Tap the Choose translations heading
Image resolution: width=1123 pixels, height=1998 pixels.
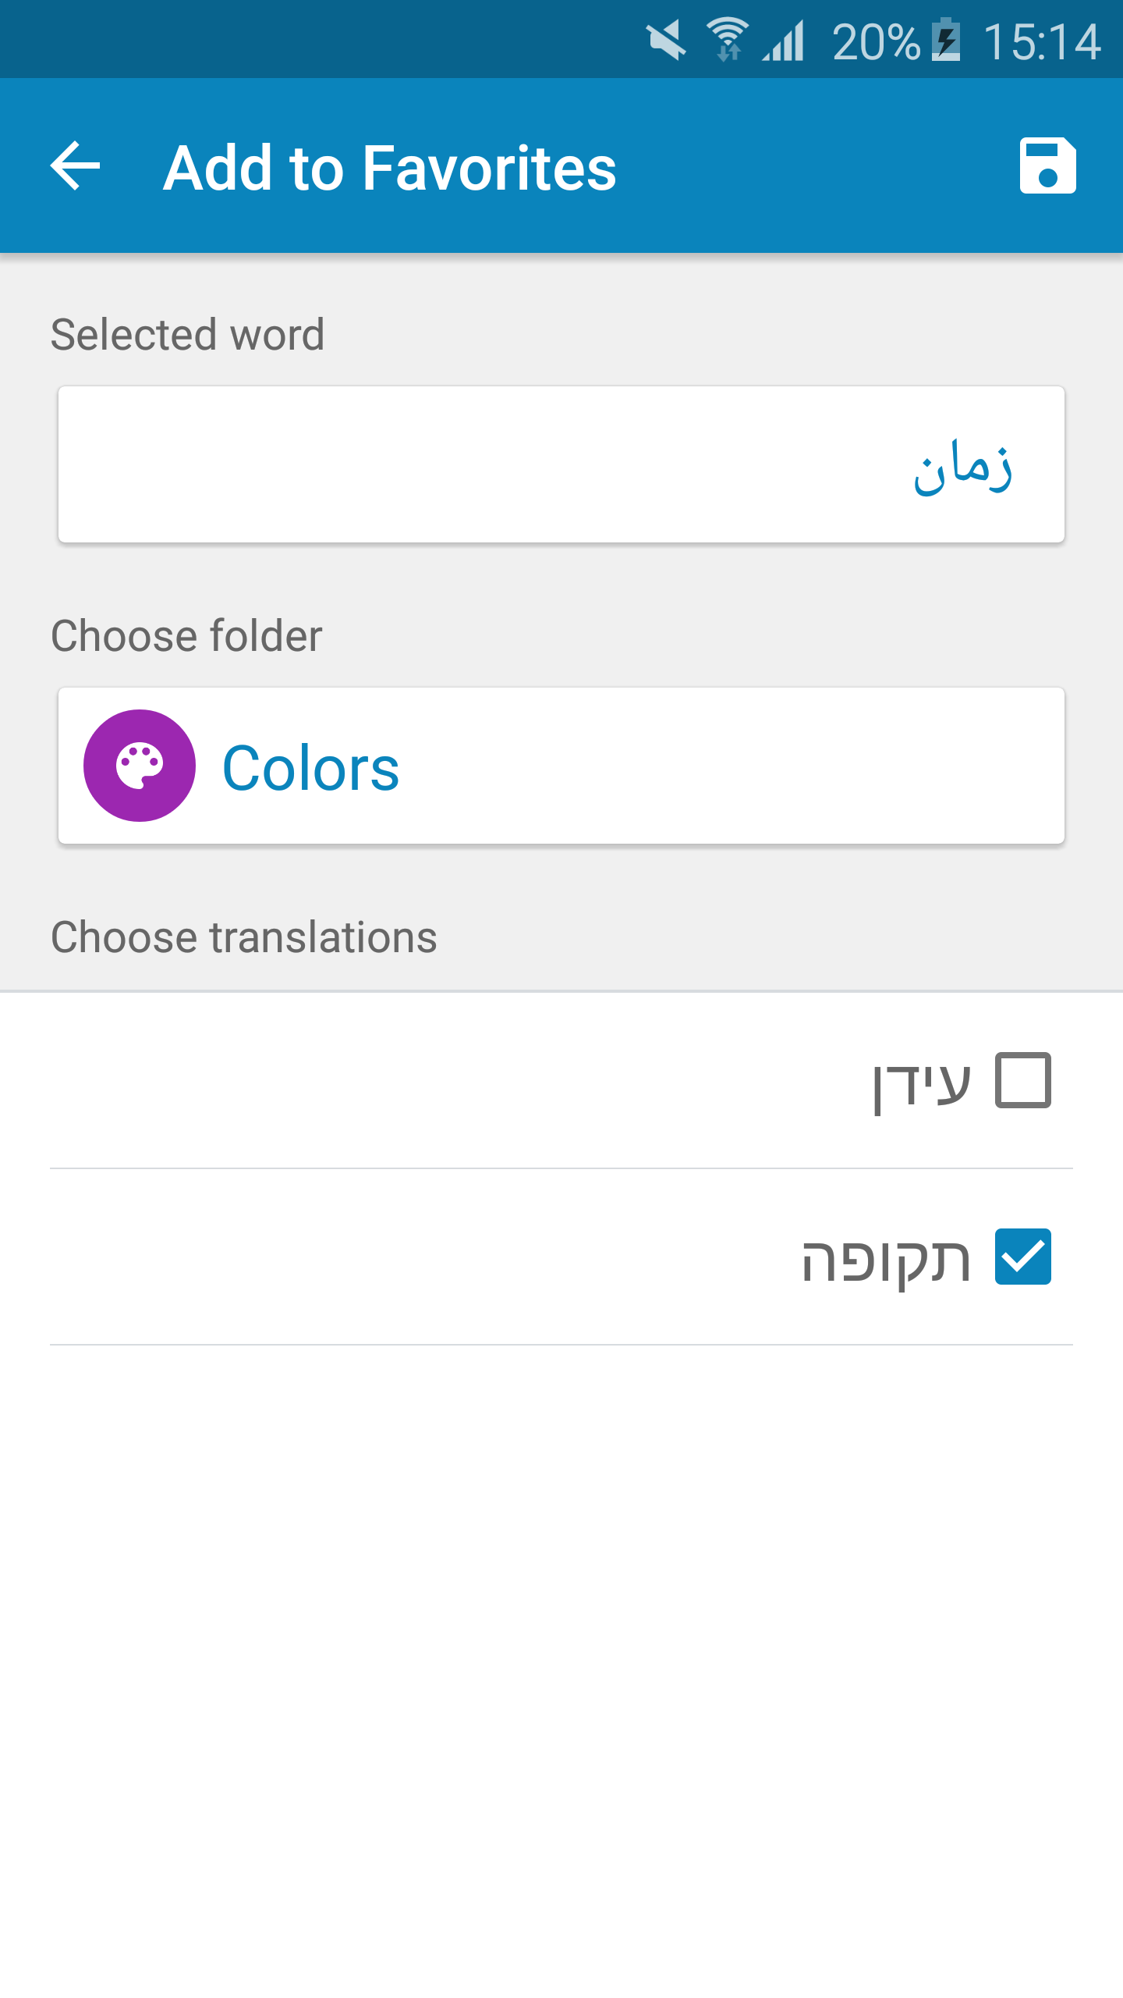(x=243, y=937)
